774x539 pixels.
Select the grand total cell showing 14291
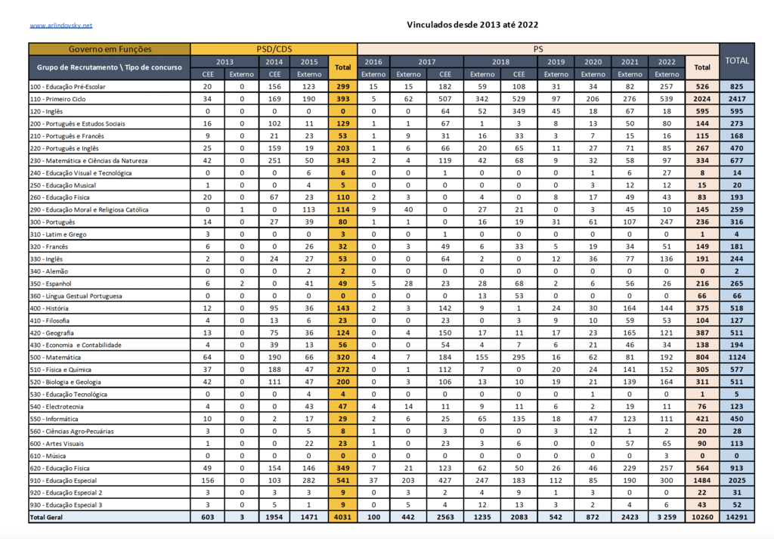[737, 517]
